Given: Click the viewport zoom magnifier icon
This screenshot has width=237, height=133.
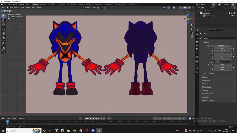Looking at the screenshot, I should (x=192, y=25).
